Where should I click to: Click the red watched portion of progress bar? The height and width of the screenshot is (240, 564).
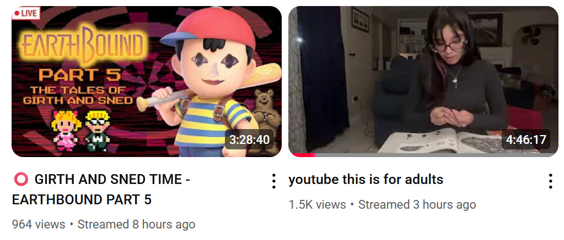tap(303, 155)
